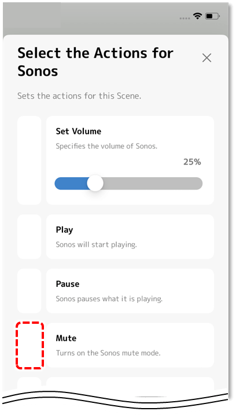Close the Sonos actions sheet with X
Screen dimensions: 236x415
tap(207, 58)
